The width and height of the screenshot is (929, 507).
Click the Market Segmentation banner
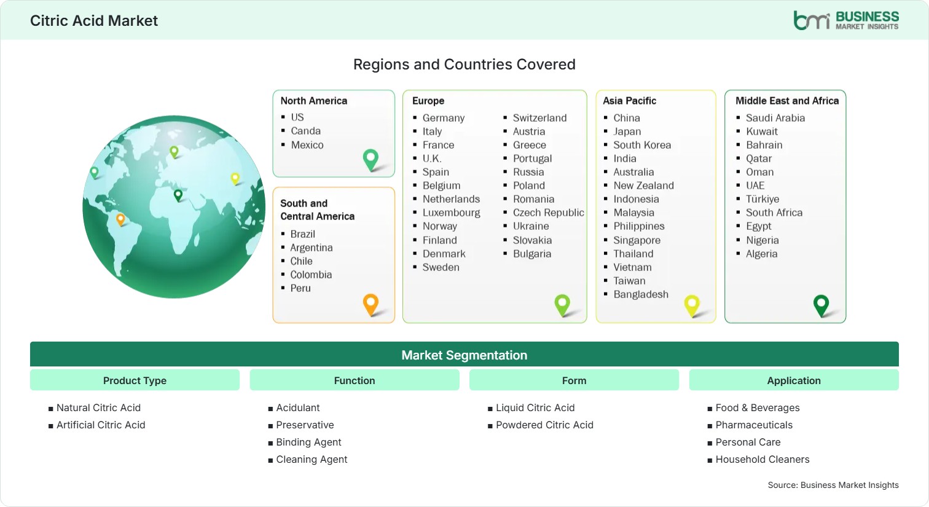[x=464, y=355]
